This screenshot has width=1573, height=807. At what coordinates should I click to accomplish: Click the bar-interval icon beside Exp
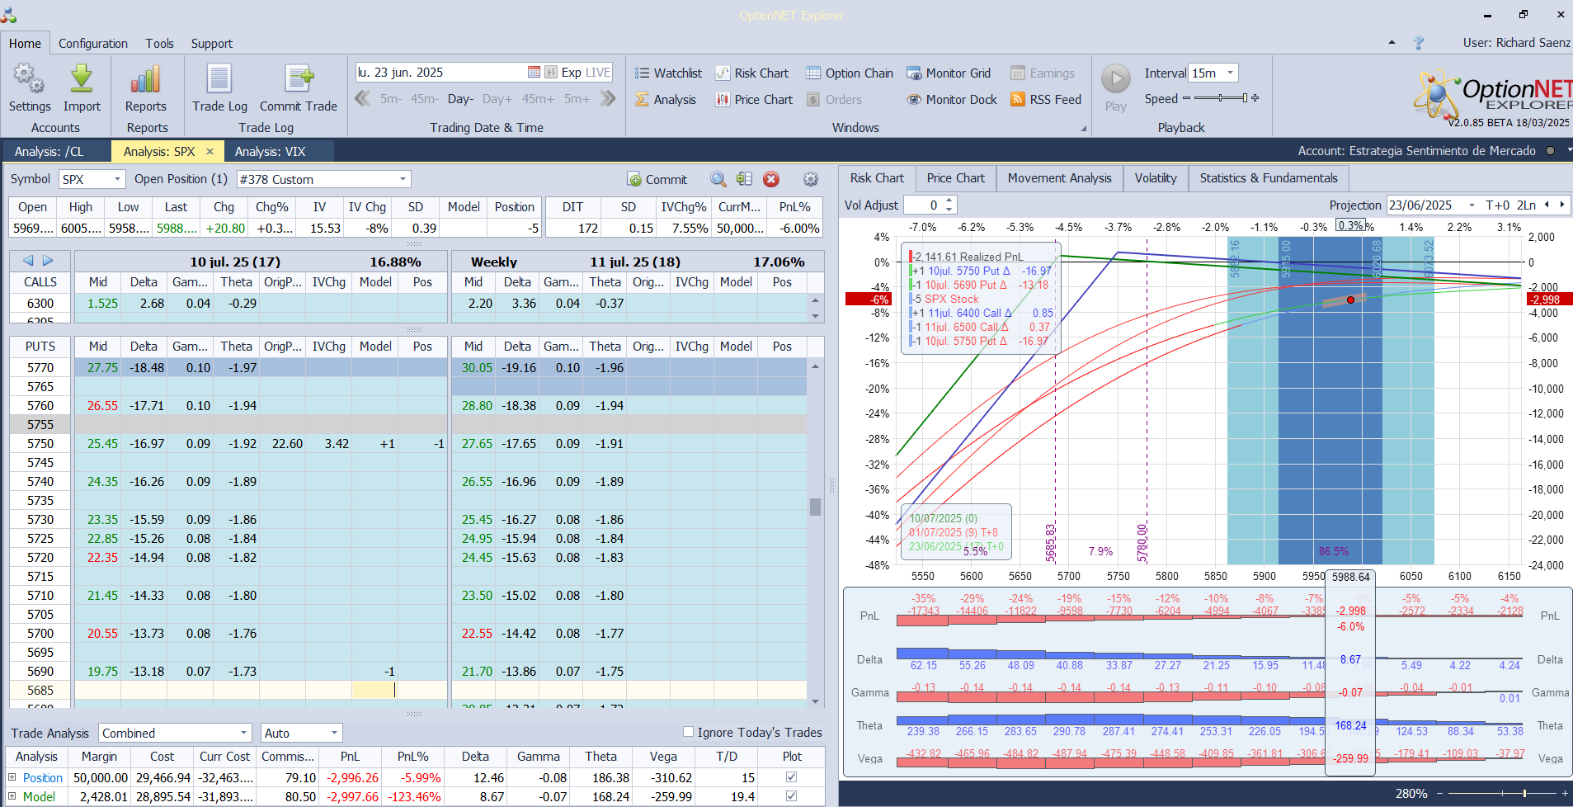[550, 73]
